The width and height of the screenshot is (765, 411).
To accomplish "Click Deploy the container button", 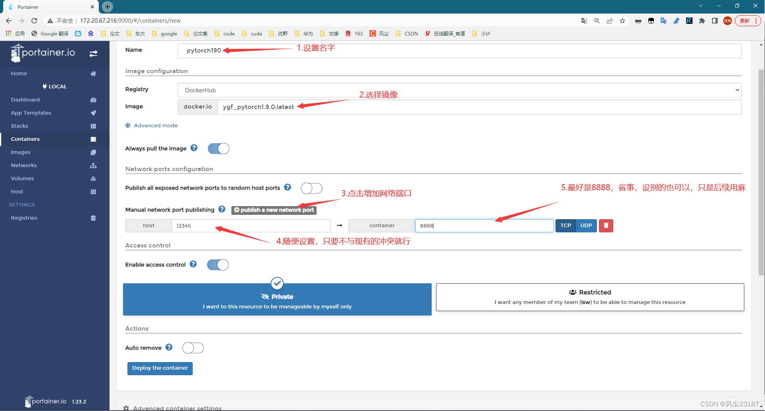I will [160, 368].
